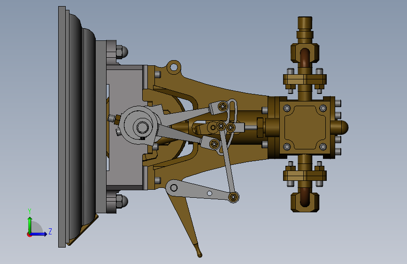This screenshot has width=407, height=264.
Task: Select the upper flange joint on the vertical pipe
Action: click(305, 80)
